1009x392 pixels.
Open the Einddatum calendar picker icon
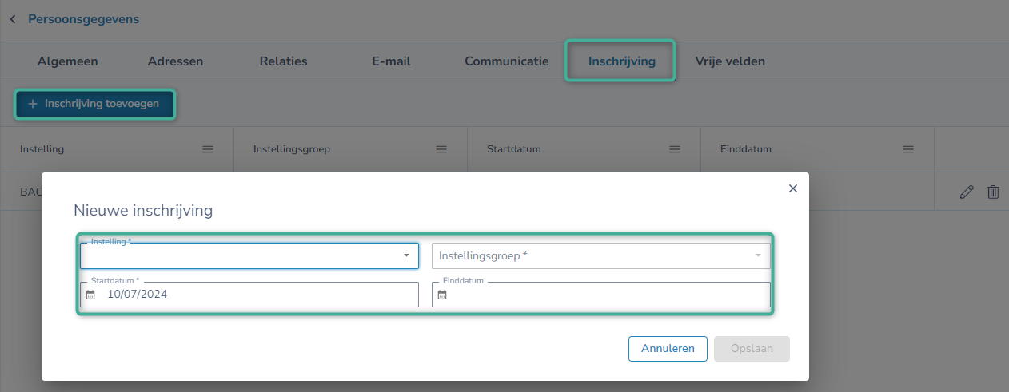click(442, 295)
